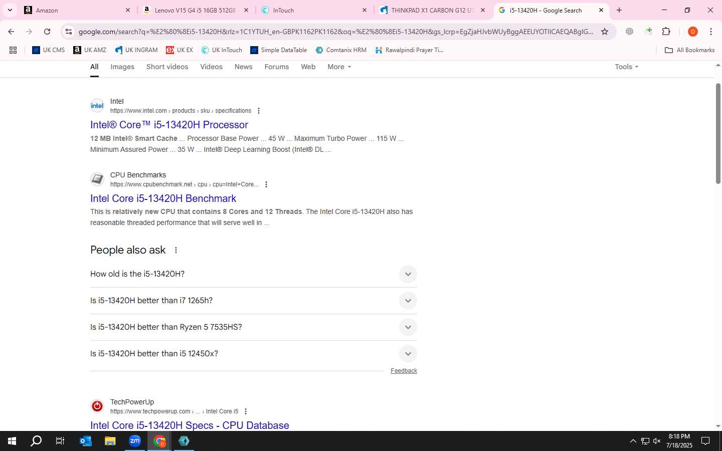Open People also ask three-dot menu
This screenshot has width=722, height=451.
[176, 250]
